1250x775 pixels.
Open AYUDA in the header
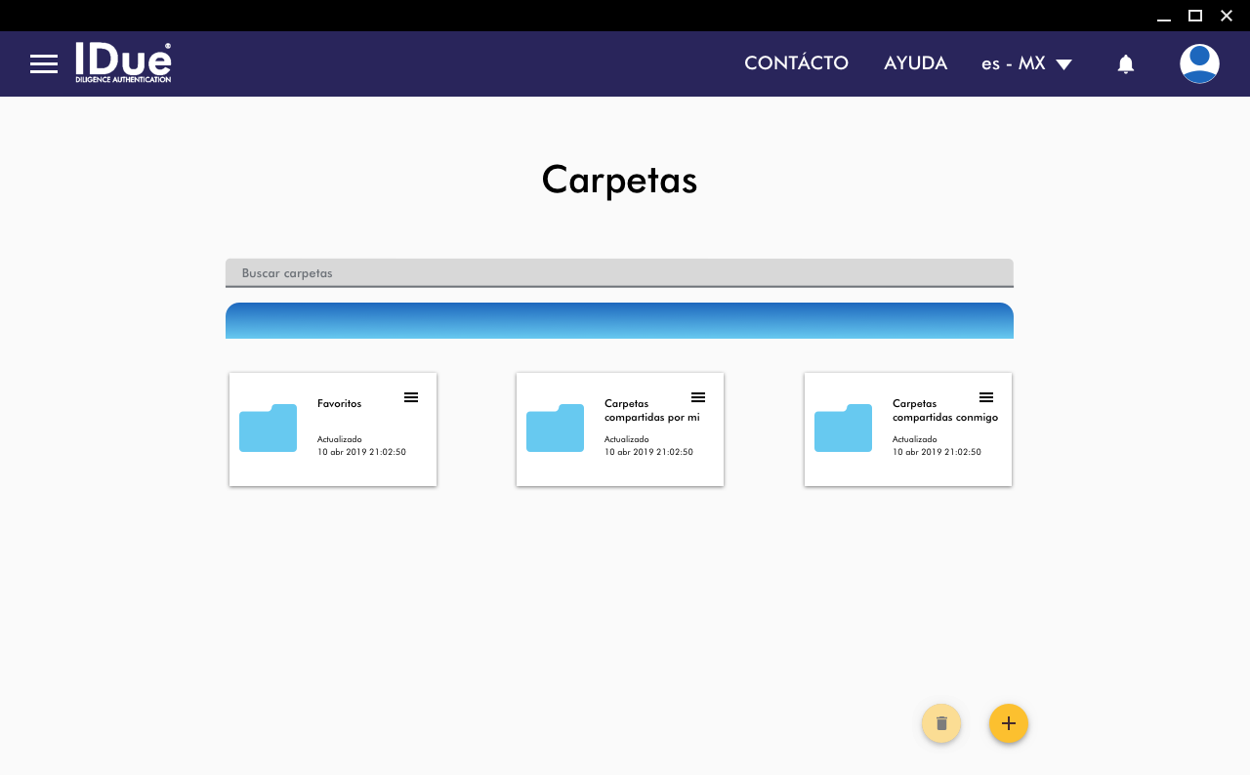915,63
